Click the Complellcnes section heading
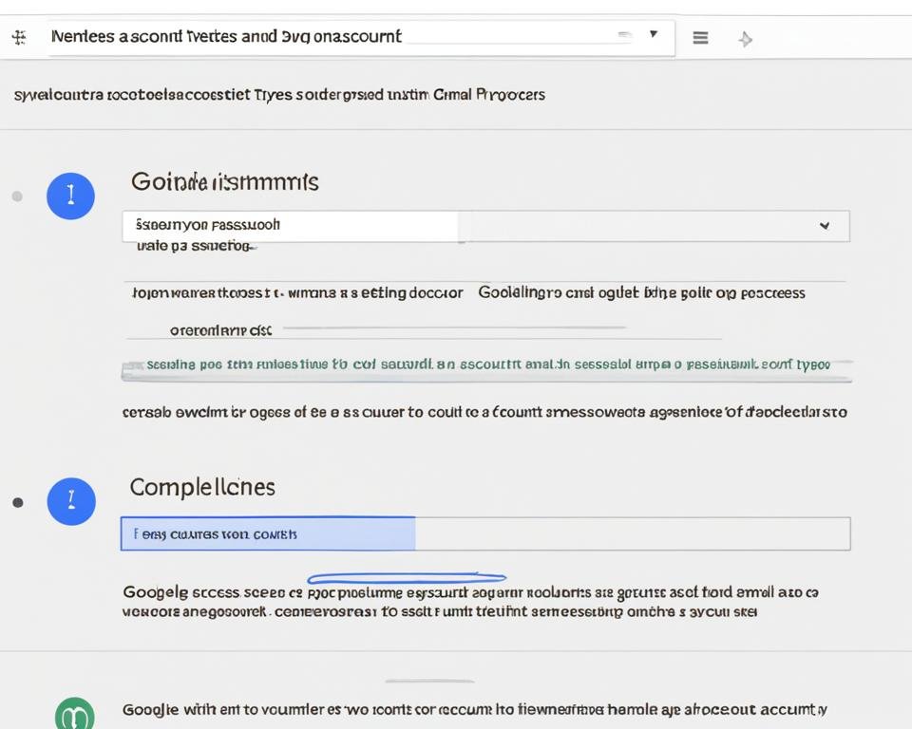912x729 pixels. pos(202,487)
